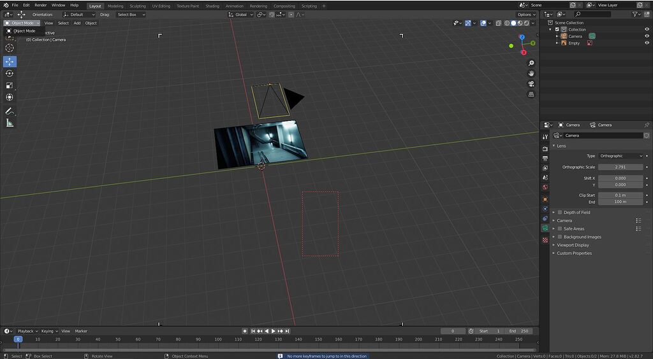Toggle the Collection checkbox in the outliner
Screen dimensions: 653x359
557,29
